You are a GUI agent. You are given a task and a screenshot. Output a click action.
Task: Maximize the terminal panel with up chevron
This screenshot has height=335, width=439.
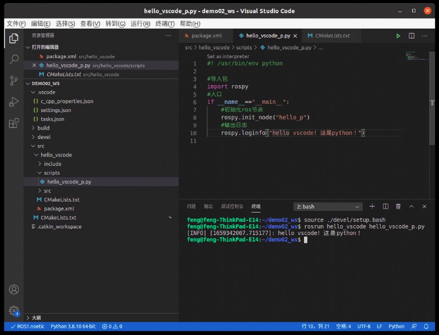pos(411,206)
